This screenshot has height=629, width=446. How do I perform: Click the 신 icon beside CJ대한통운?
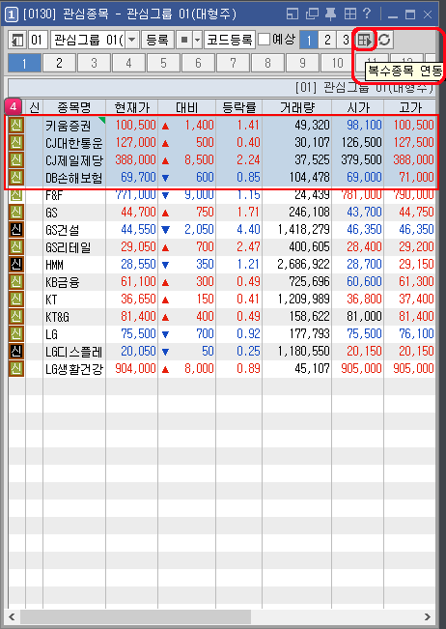[x=16, y=142]
